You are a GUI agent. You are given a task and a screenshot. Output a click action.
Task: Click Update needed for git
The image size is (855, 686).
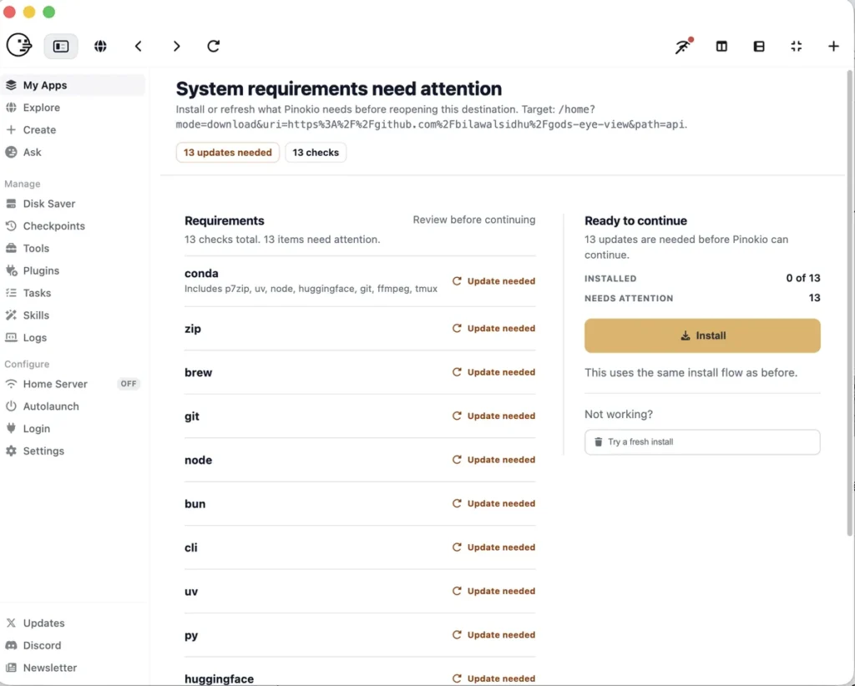493,416
